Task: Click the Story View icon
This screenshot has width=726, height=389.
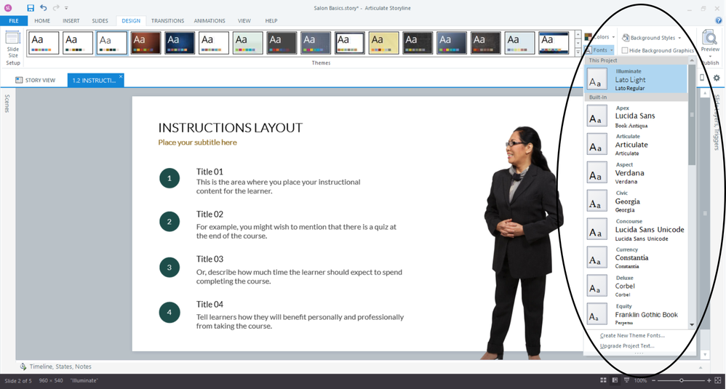Action: point(19,80)
